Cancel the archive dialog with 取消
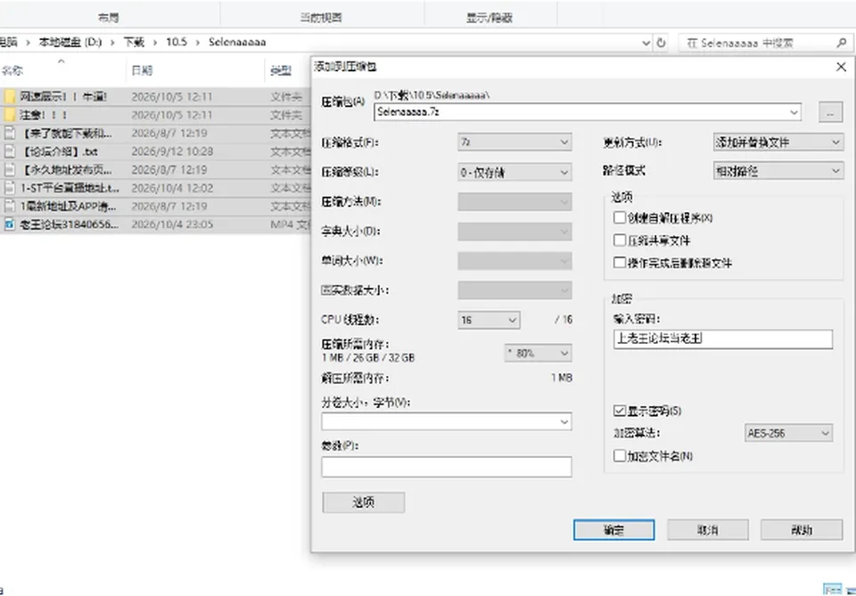 tap(707, 529)
